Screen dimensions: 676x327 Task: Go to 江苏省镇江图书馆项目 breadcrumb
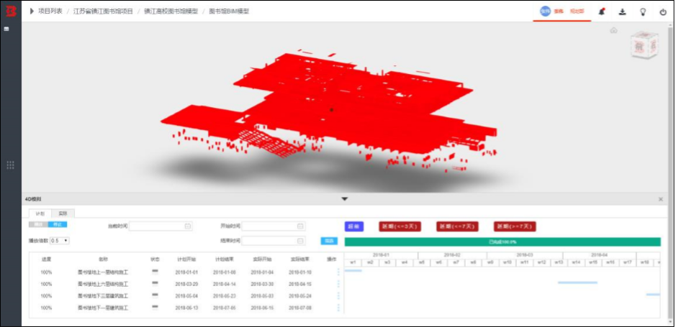(103, 11)
